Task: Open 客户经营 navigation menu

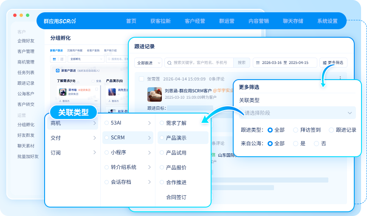Action: [195, 21]
